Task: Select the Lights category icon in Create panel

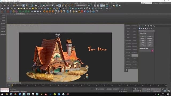Action: 143,29
